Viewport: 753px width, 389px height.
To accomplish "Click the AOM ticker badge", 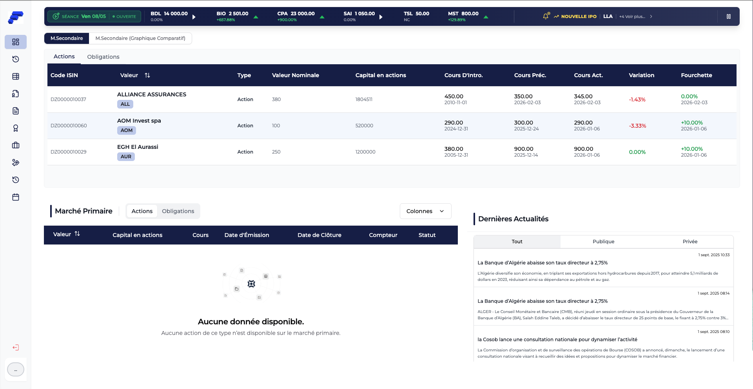I will (126, 130).
